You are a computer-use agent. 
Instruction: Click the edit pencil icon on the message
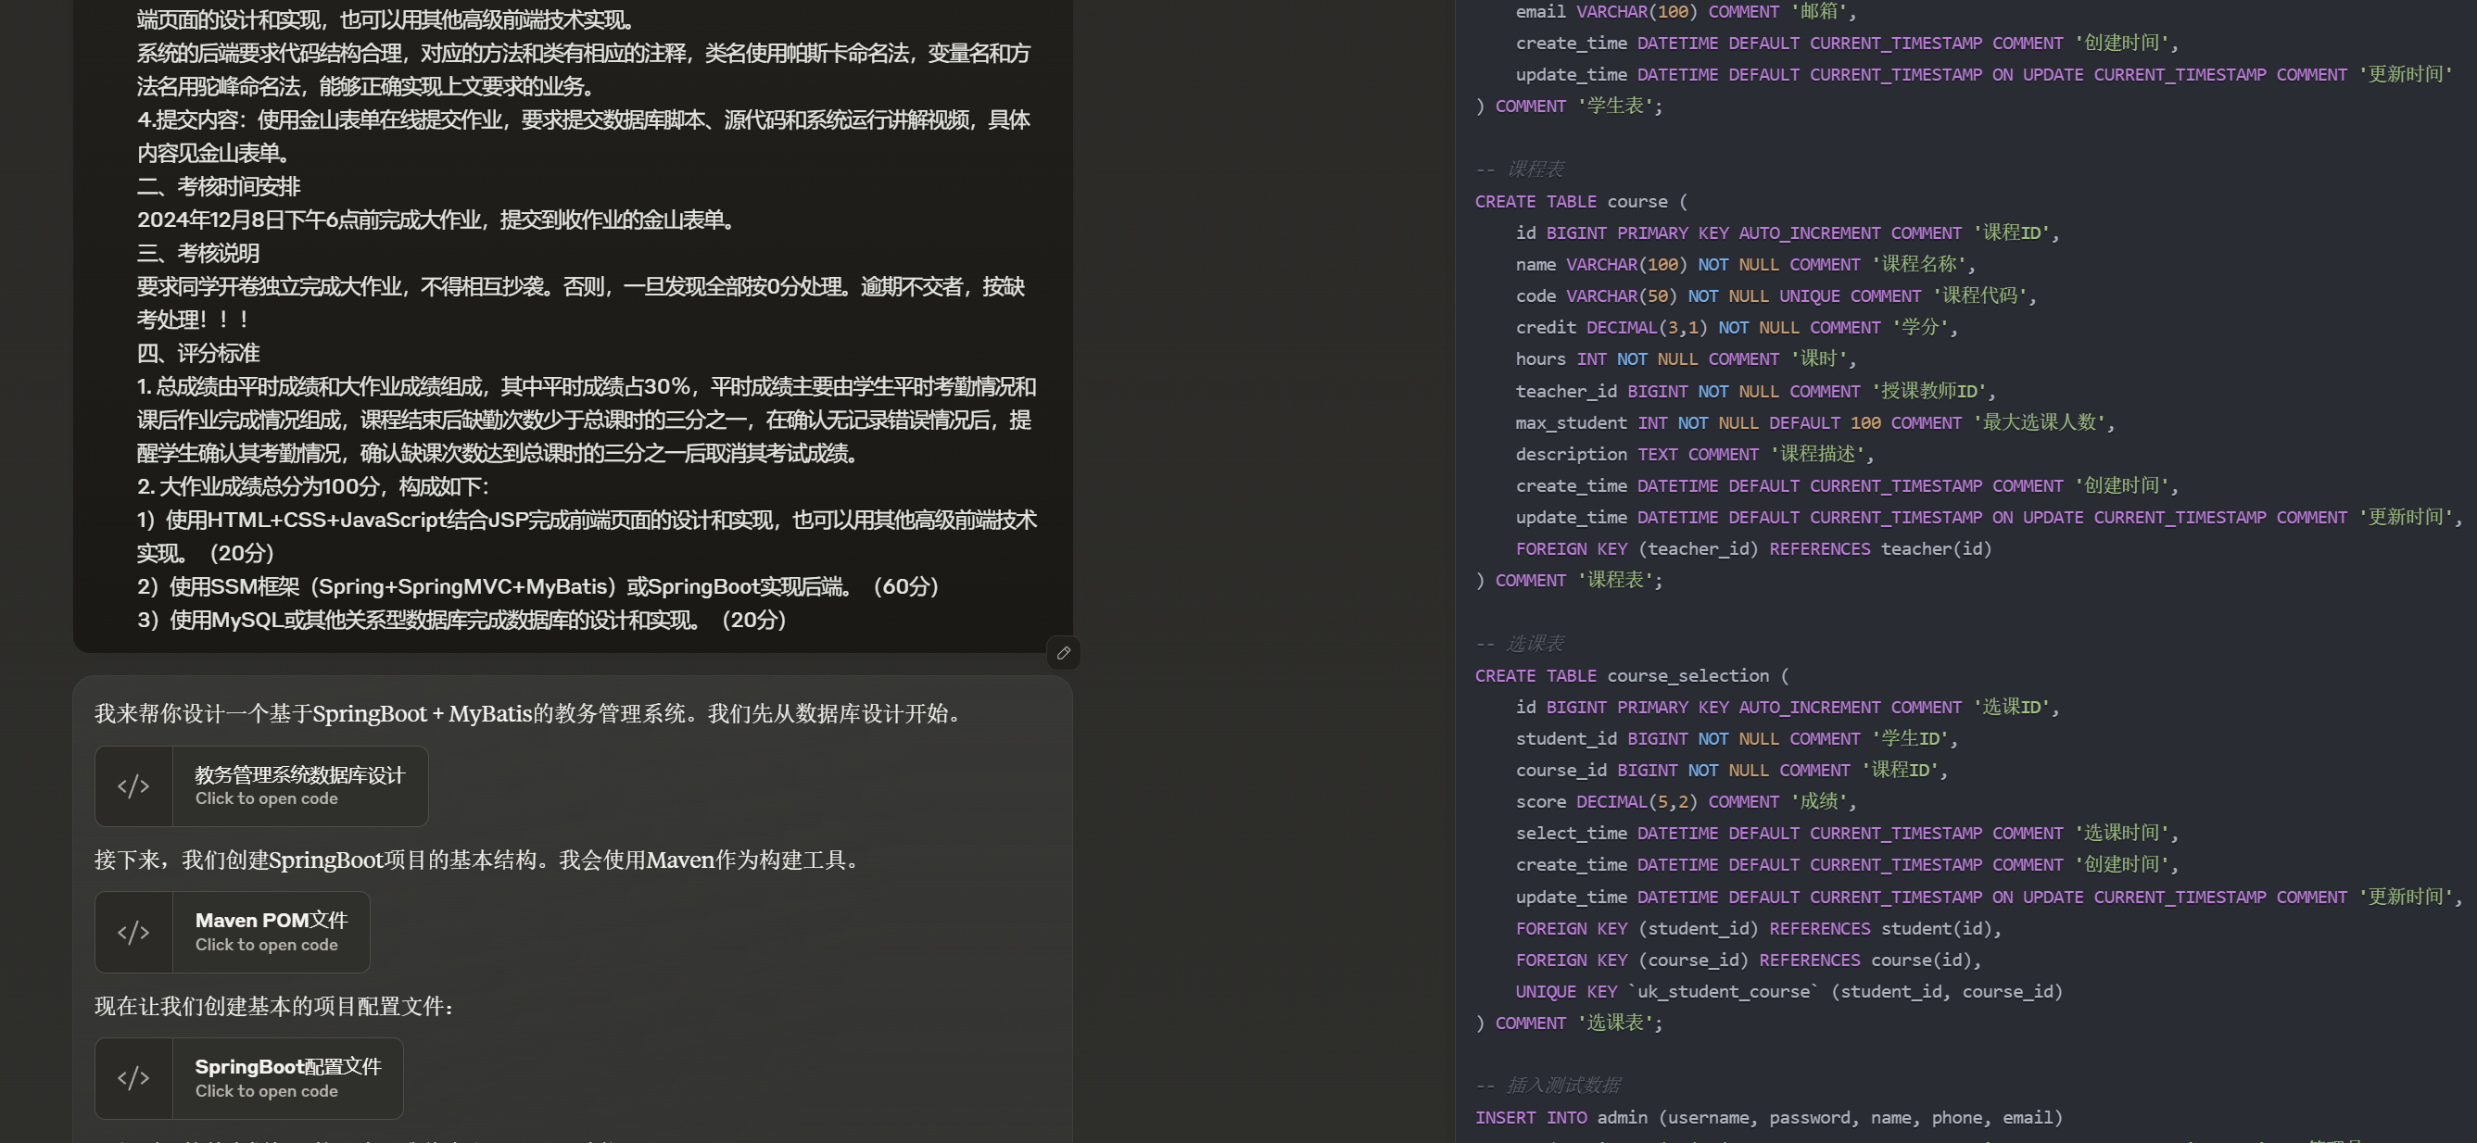[x=1063, y=653]
